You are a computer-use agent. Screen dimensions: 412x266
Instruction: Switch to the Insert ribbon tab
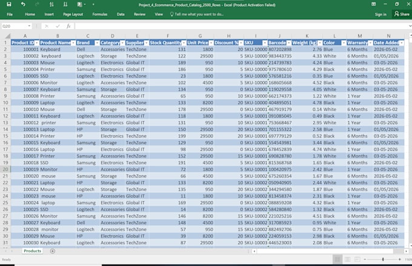click(x=49, y=14)
